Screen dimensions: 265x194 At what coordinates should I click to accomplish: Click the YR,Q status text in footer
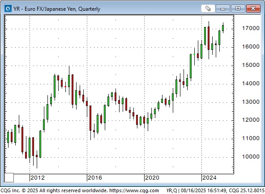tap(171, 190)
